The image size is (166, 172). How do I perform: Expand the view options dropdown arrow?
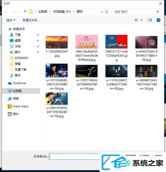141,20
